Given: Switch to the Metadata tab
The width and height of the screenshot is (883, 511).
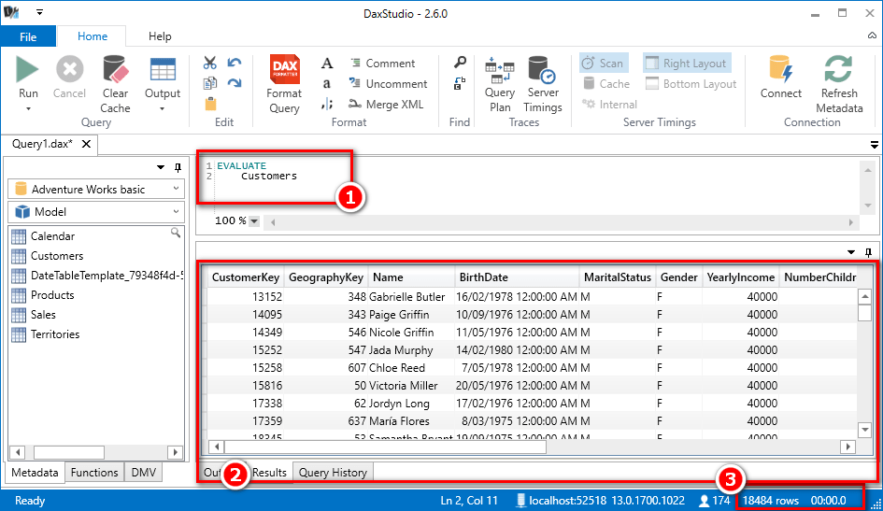Looking at the screenshot, I should (x=35, y=473).
